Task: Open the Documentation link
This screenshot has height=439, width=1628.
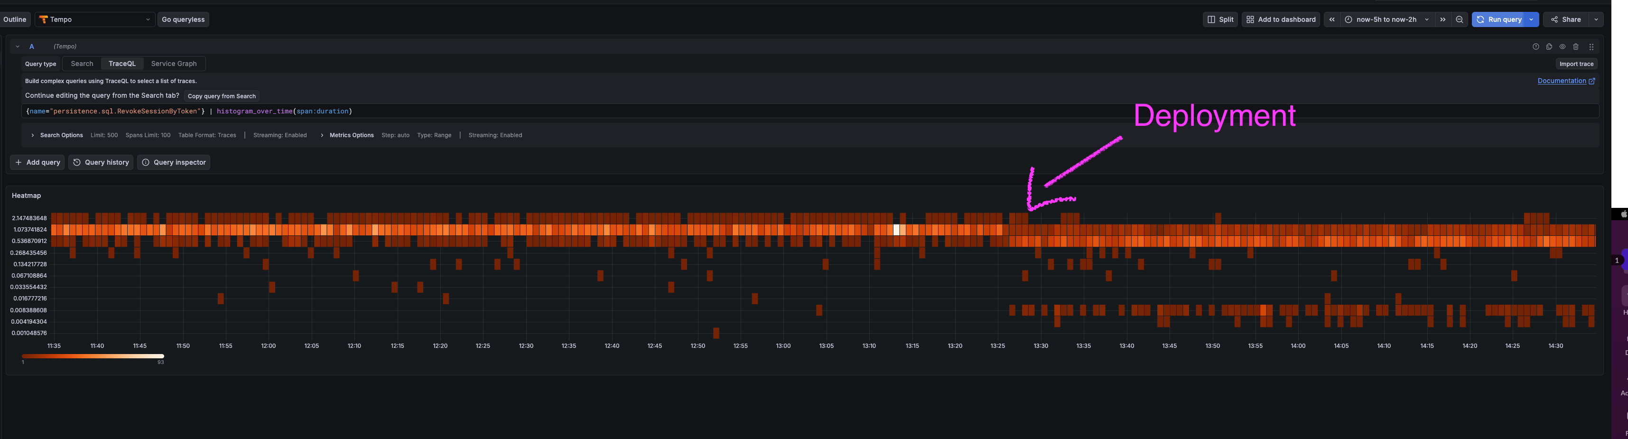Action: click(1565, 81)
